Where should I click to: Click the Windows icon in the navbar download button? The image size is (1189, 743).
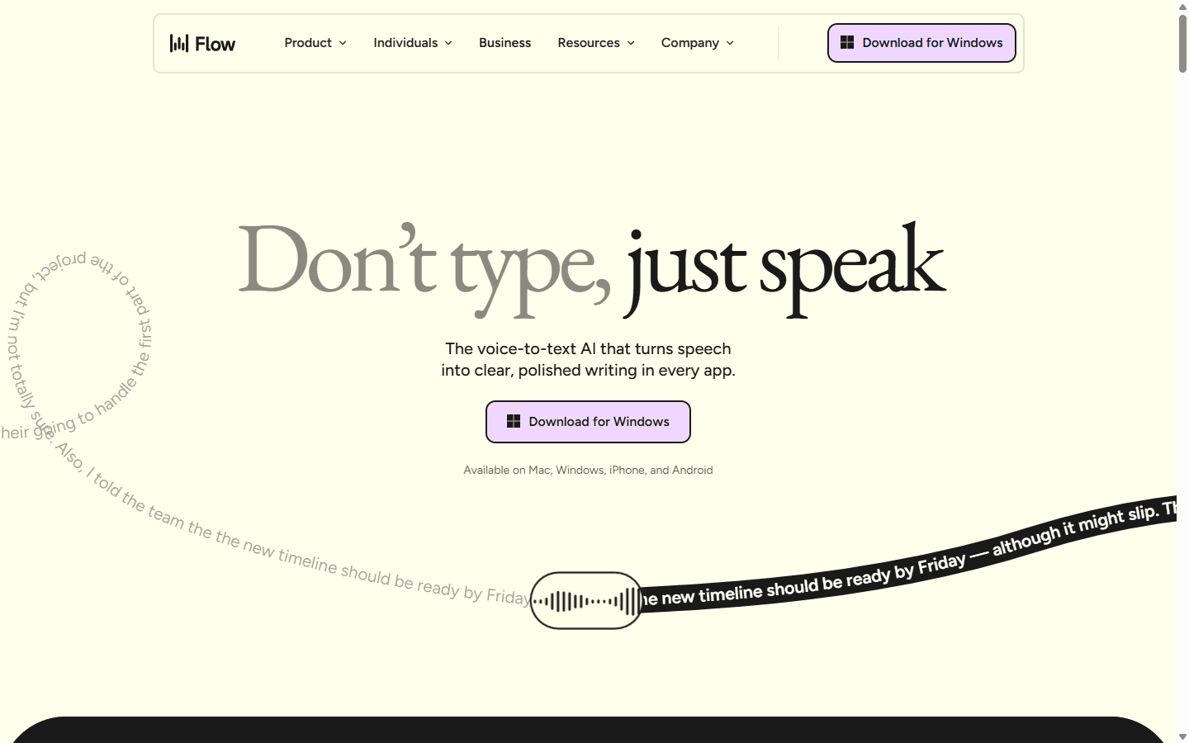point(847,42)
